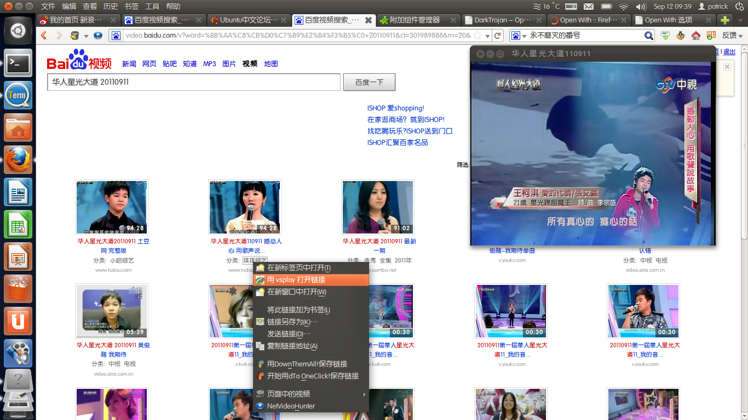Open dropdown beside the Open With icon
The image size is (748, 420).
85,36
